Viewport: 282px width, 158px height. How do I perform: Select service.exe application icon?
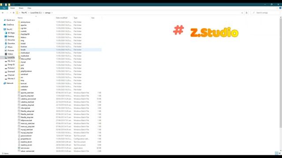(x=19, y=148)
